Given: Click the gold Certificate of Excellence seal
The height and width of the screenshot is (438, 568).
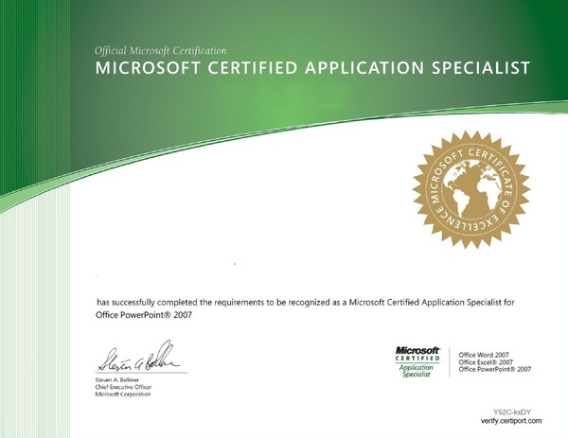Looking at the screenshot, I should coord(471,190).
